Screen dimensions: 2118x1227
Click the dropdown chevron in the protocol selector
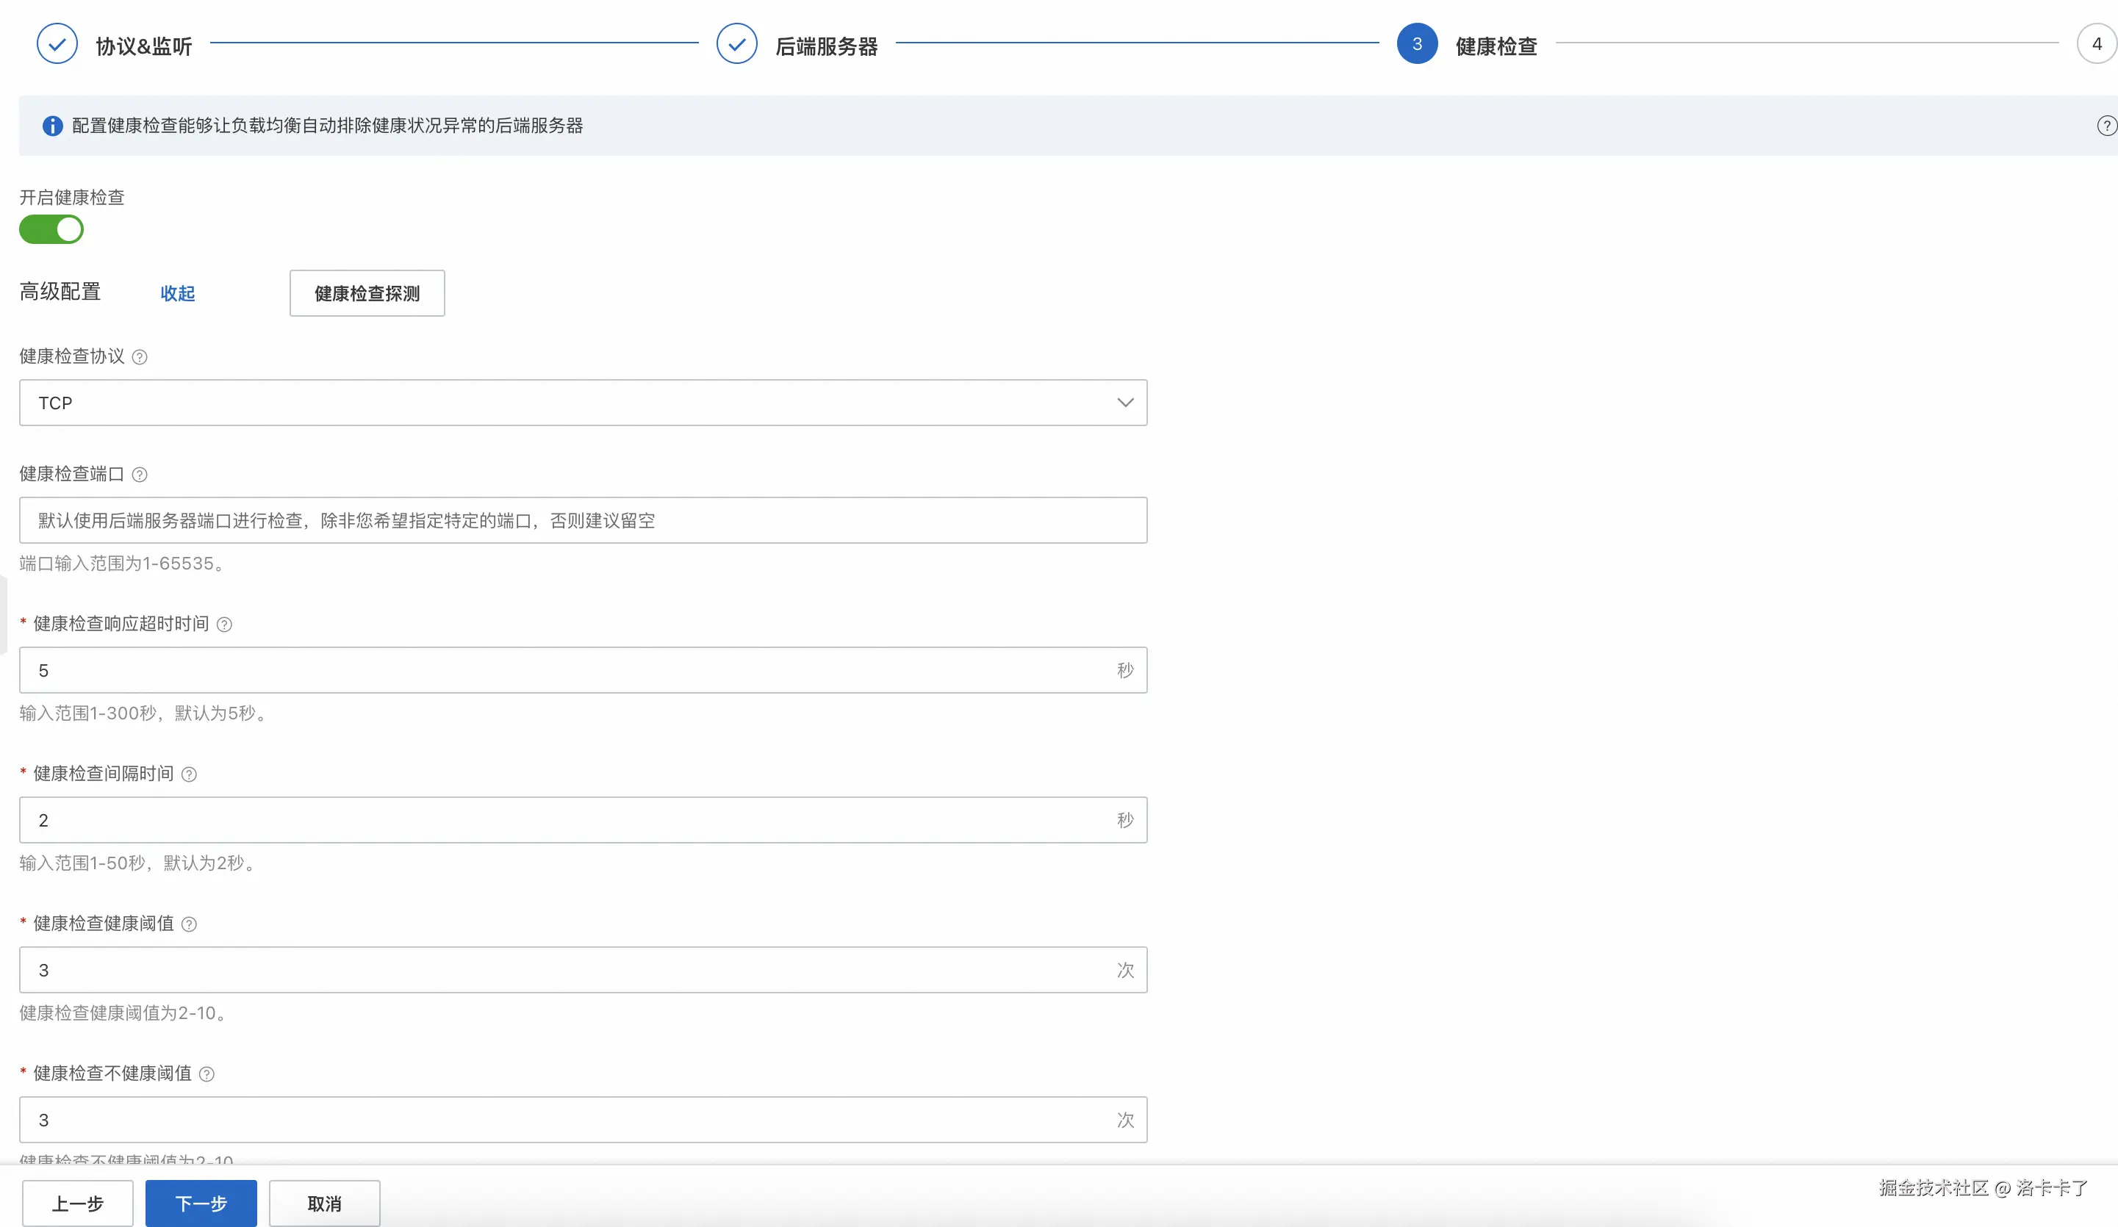(1124, 403)
